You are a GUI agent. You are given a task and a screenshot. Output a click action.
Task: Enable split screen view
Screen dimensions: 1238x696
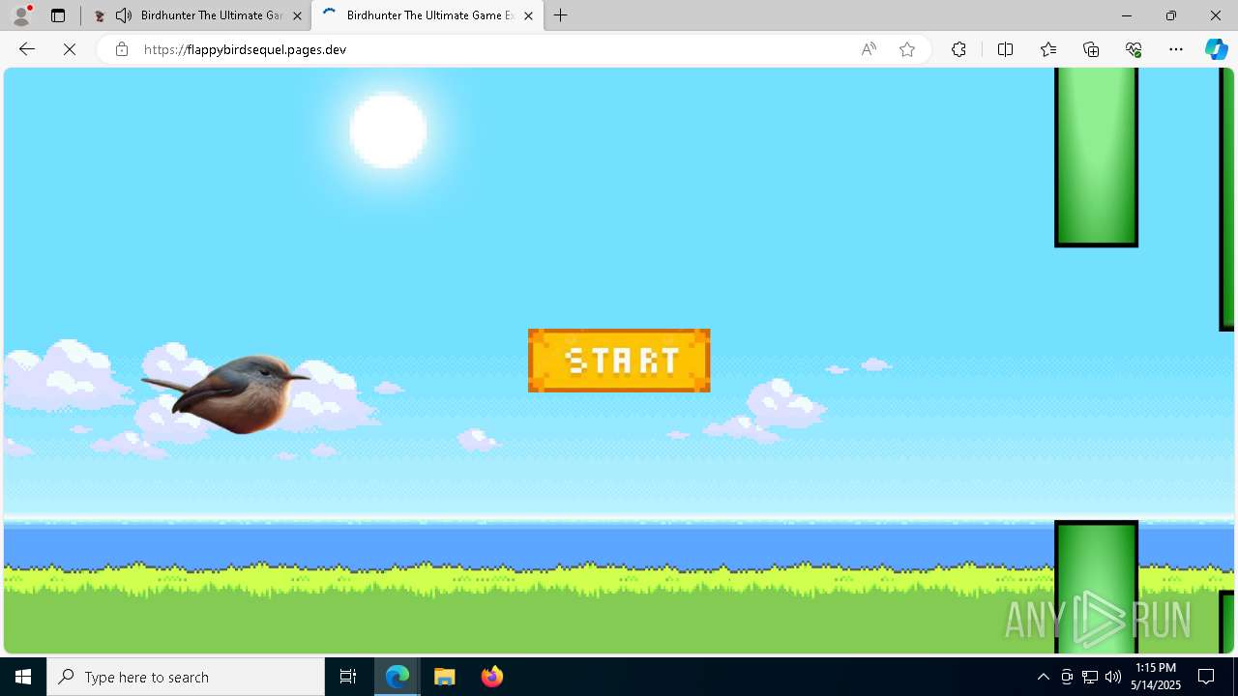1005,49
